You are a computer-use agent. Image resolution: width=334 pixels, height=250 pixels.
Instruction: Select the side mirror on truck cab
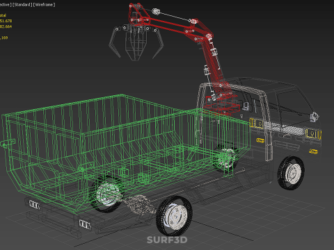(315, 117)
